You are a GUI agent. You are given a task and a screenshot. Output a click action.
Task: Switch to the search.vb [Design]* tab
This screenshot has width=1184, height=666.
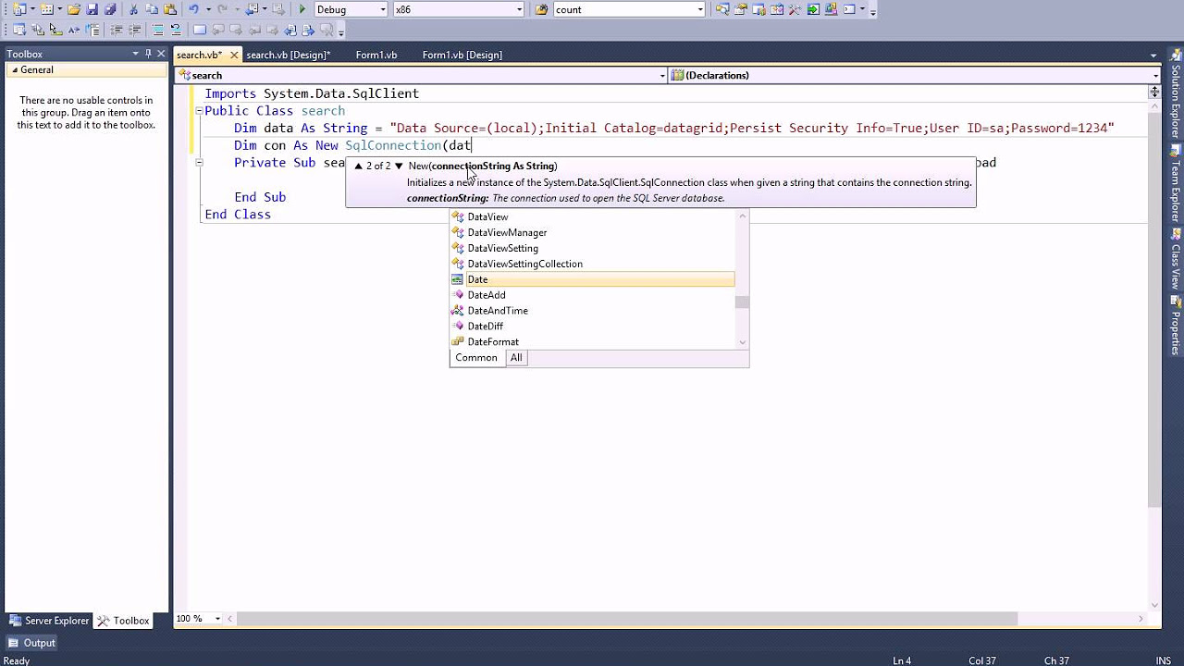[x=288, y=55]
